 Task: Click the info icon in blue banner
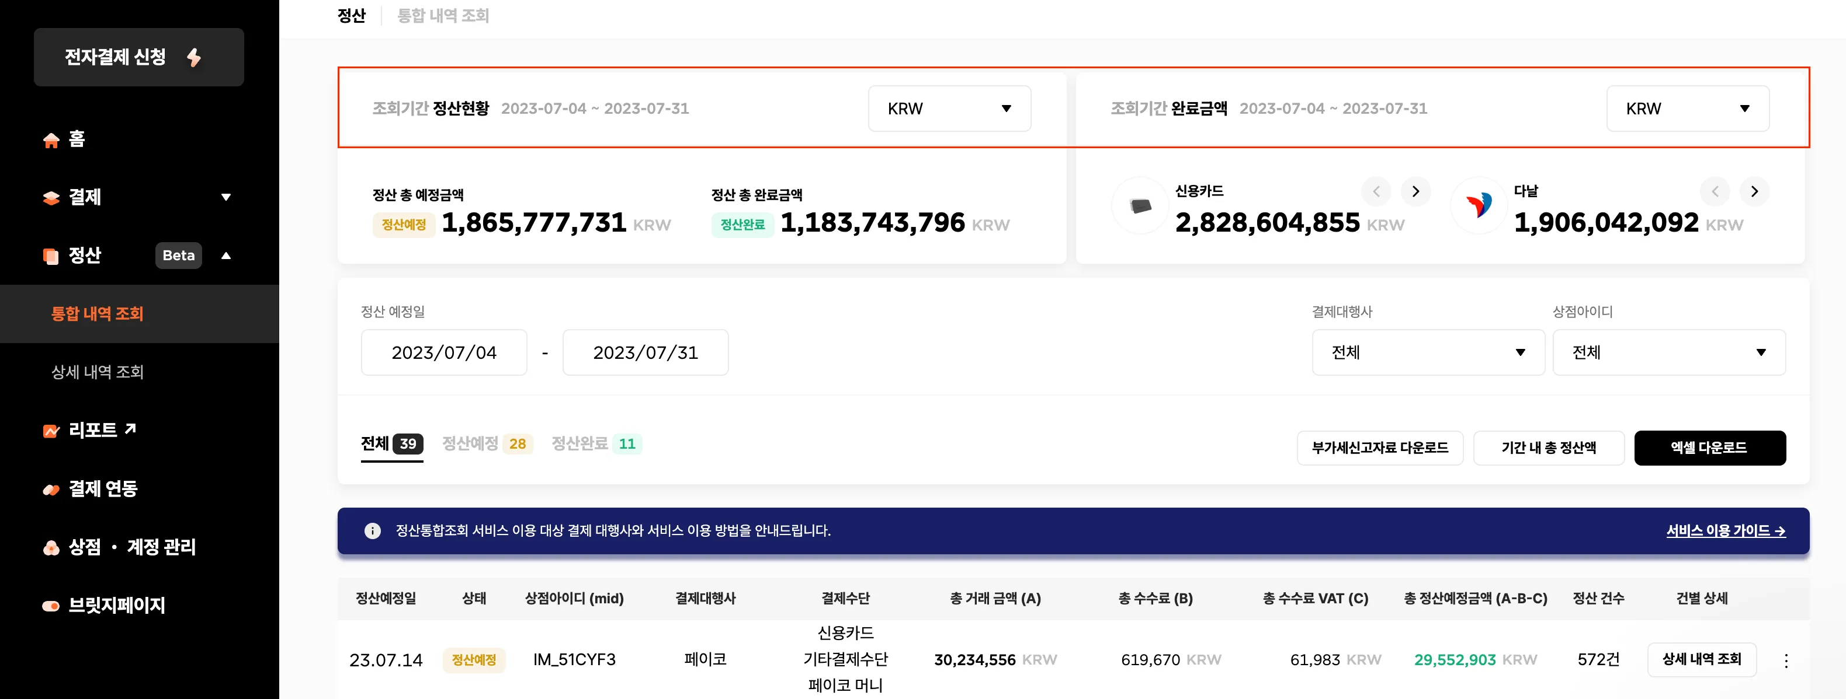(x=372, y=531)
